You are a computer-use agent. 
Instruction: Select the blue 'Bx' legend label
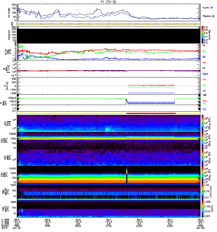point(204,57)
